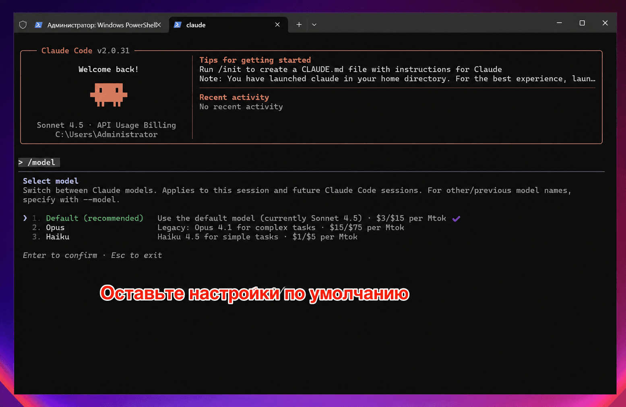Viewport: 626px width, 407px height.
Task: Click the 'Legacy: Opus 4.1 for complex tasks' description
Action: click(281, 227)
